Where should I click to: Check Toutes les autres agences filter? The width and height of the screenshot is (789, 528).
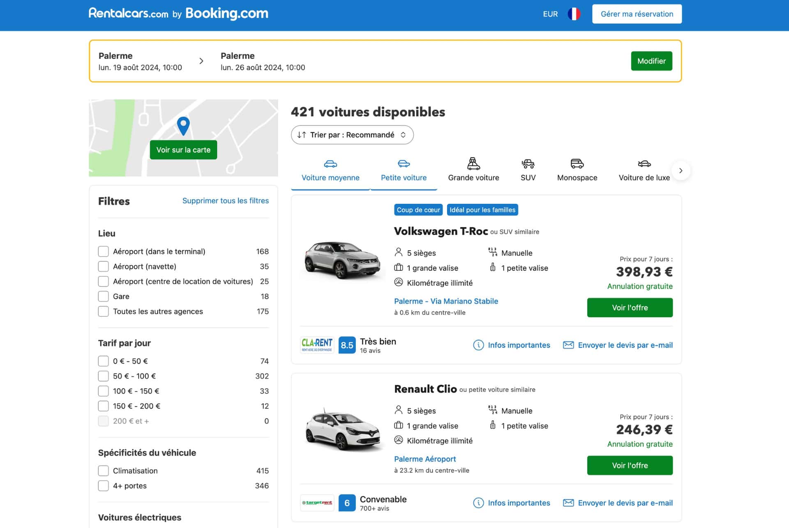pos(103,311)
